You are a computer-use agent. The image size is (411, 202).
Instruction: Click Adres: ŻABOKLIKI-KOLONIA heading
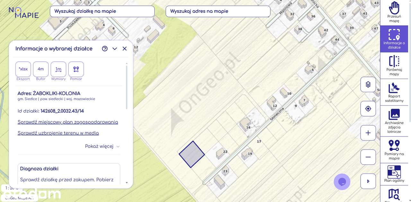point(49,93)
